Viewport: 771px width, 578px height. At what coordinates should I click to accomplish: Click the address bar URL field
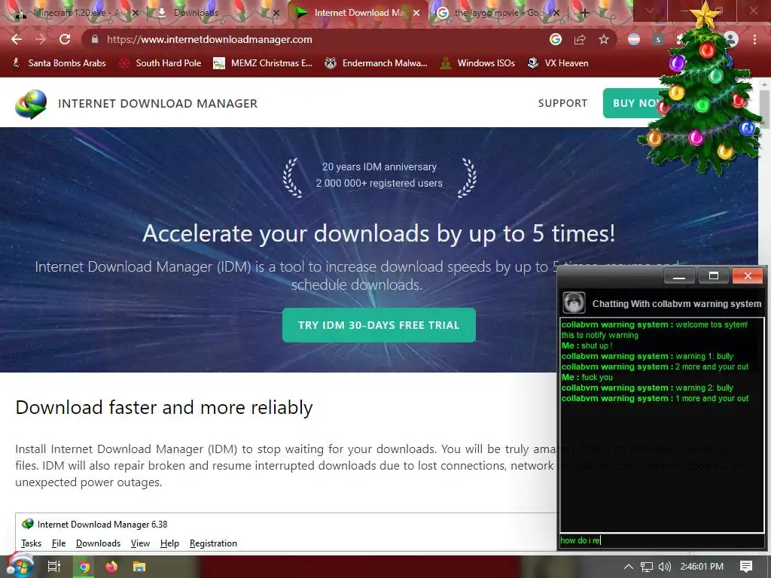[x=315, y=39]
